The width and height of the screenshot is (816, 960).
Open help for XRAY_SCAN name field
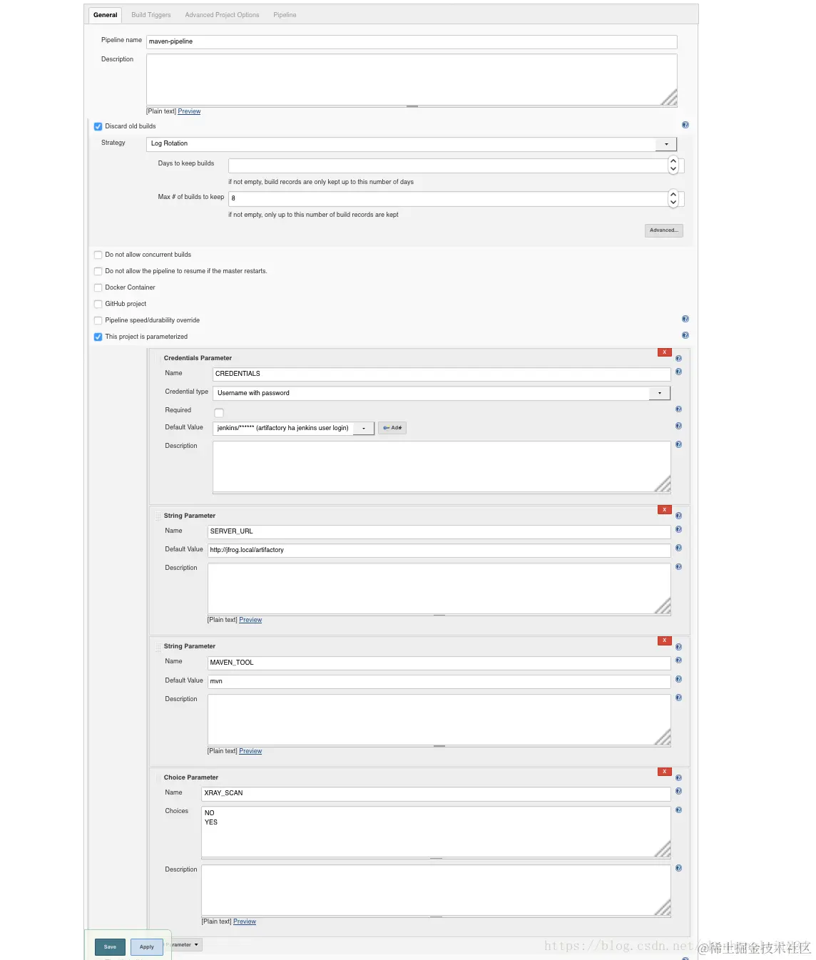(x=678, y=791)
